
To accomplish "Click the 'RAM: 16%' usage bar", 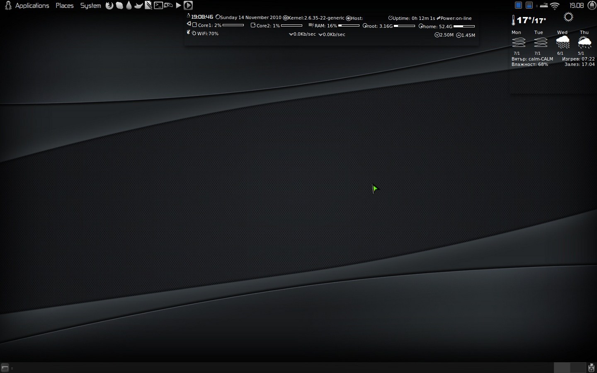I will click(x=349, y=26).
